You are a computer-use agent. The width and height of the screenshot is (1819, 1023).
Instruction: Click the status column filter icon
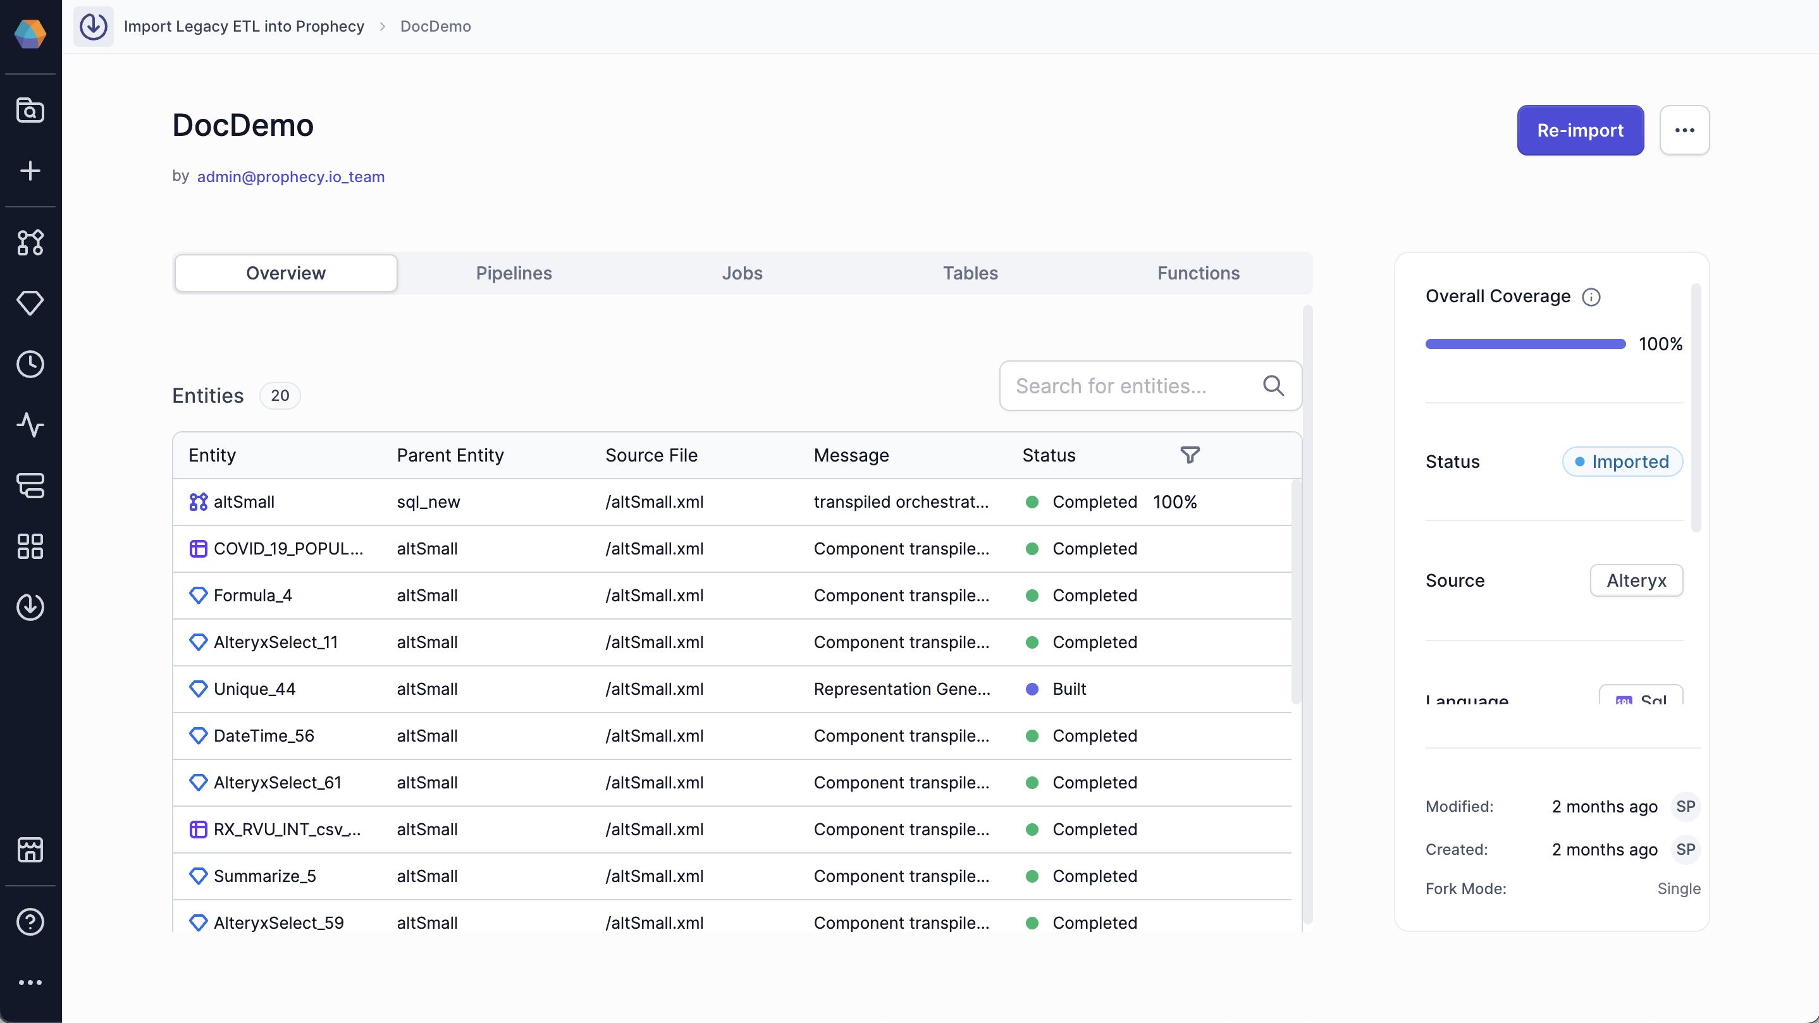coord(1190,455)
